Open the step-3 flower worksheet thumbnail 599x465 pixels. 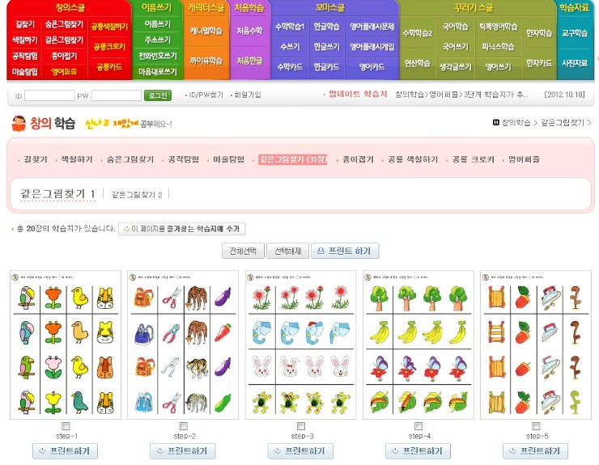(300, 345)
